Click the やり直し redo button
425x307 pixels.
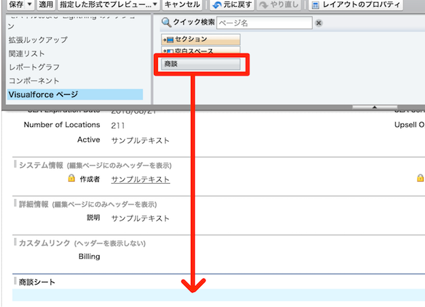click(x=279, y=5)
